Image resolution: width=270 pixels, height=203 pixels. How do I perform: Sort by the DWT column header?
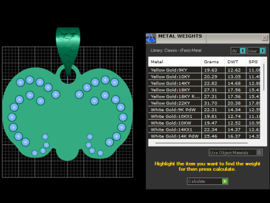tap(235, 61)
